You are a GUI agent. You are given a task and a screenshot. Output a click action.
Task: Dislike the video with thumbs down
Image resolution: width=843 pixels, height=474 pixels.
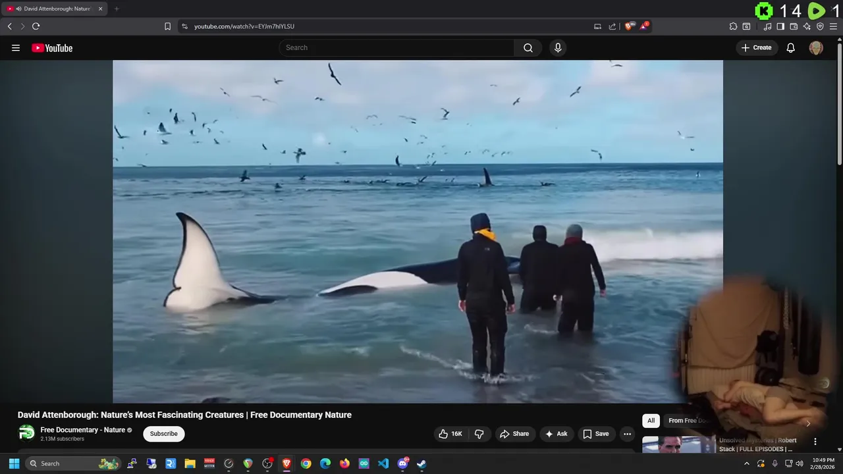pos(479,434)
